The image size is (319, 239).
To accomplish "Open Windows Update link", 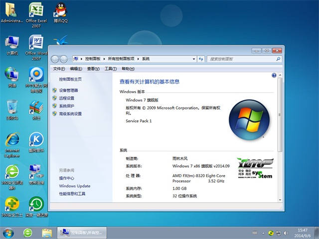I will (75, 186).
